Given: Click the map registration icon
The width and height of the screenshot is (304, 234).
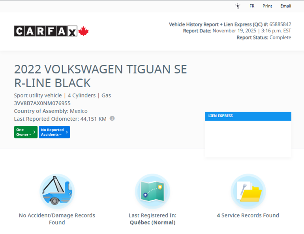Looking at the screenshot, I should (152, 191).
